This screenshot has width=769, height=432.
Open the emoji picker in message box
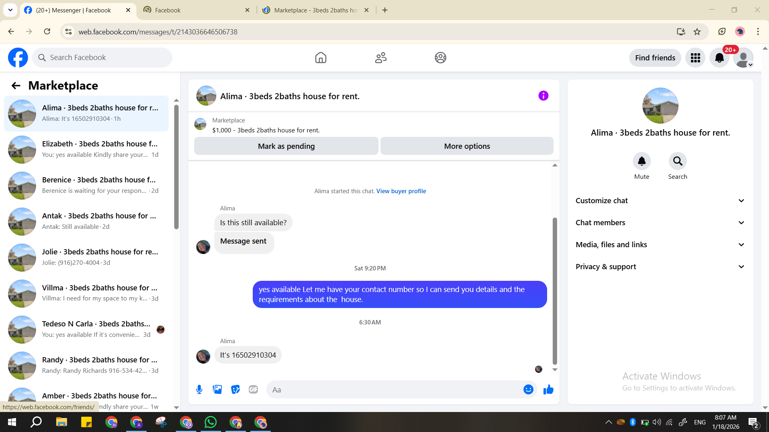click(528, 390)
